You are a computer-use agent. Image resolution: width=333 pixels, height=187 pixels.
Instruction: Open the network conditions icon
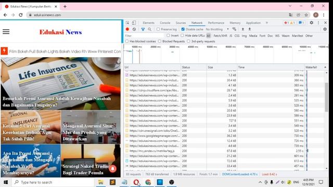234,29
